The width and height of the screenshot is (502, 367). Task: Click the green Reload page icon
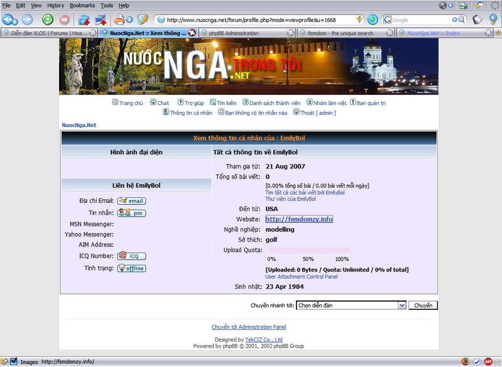click(x=47, y=19)
